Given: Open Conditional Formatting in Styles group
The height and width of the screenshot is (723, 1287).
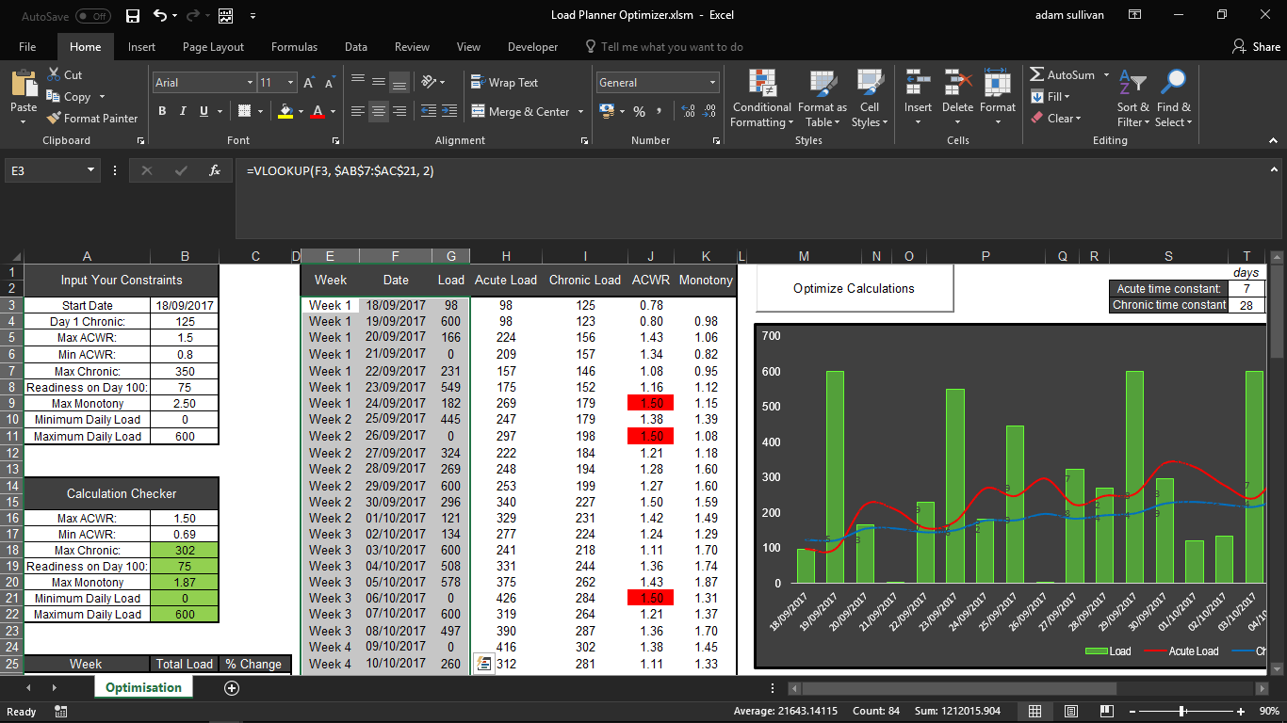Looking at the screenshot, I should tap(762, 99).
